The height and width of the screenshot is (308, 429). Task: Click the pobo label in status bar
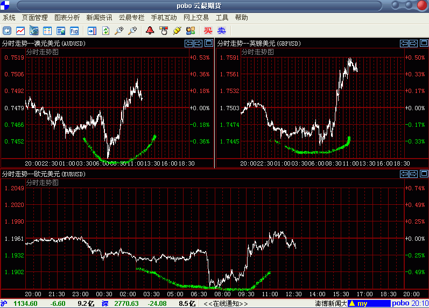[x=400, y=303]
